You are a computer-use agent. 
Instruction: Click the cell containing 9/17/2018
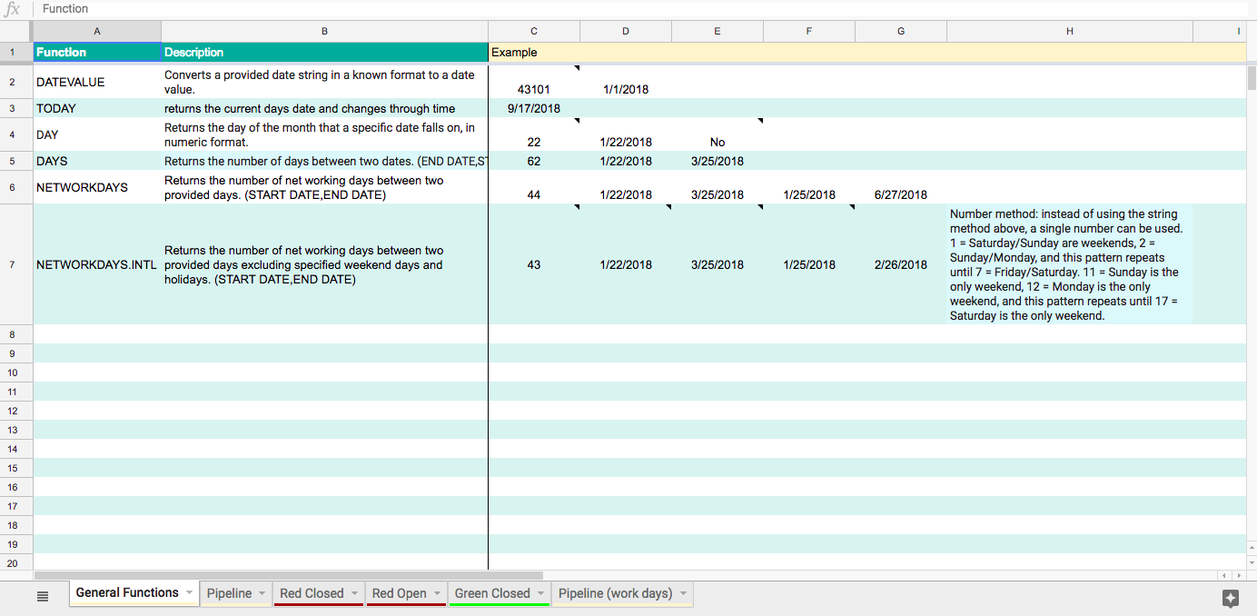[x=534, y=108]
